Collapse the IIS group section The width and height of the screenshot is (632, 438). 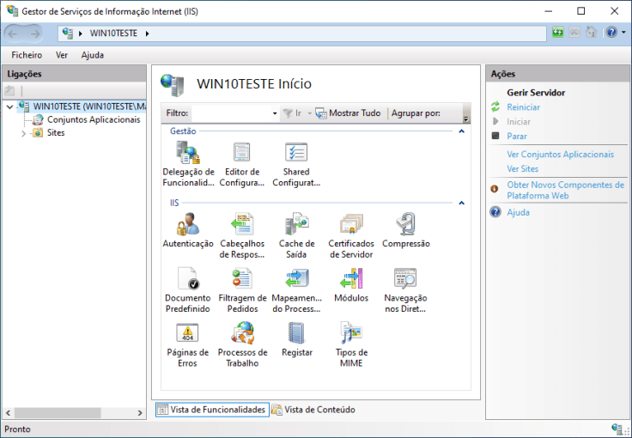[461, 203]
